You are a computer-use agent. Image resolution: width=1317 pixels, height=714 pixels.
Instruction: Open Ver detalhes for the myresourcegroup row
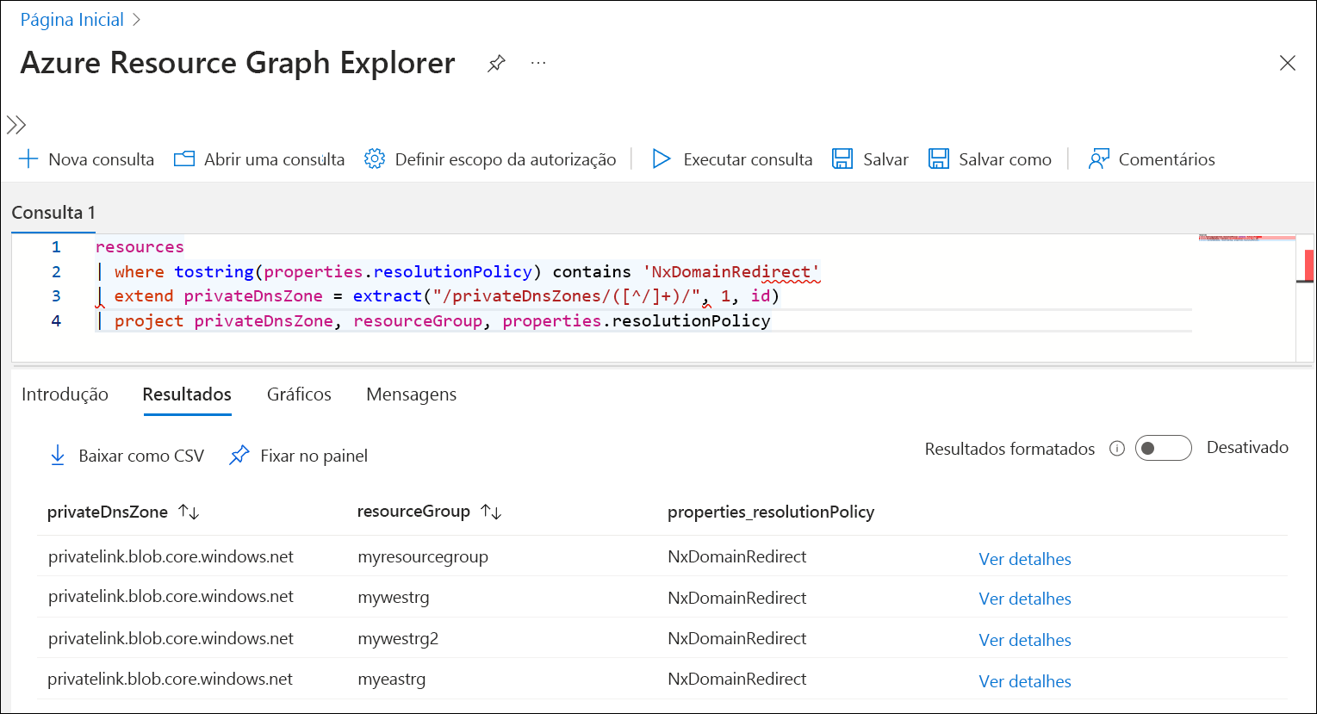point(1025,559)
